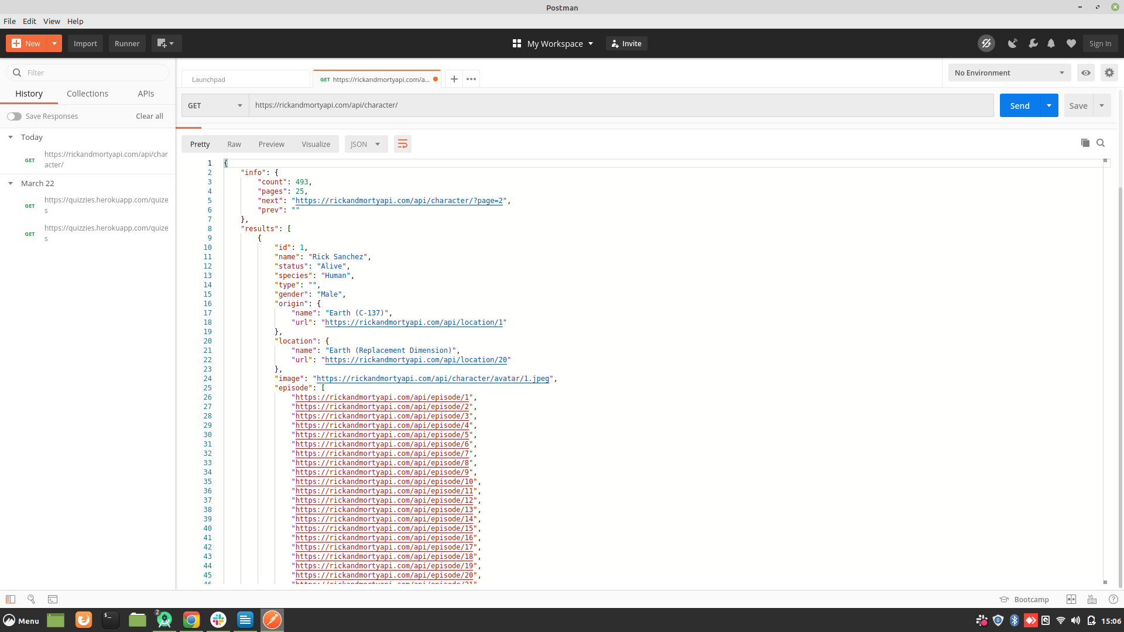Click the Send button
Image resolution: width=1124 pixels, height=632 pixels.
tap(1020, 105)
